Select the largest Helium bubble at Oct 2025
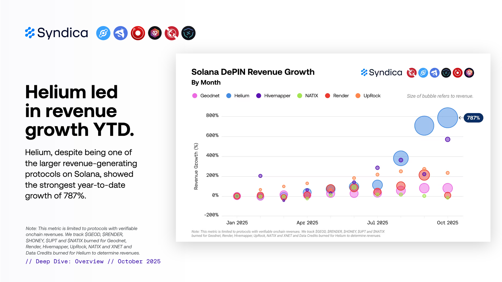502x282 pixels. (x=448, y=118)
